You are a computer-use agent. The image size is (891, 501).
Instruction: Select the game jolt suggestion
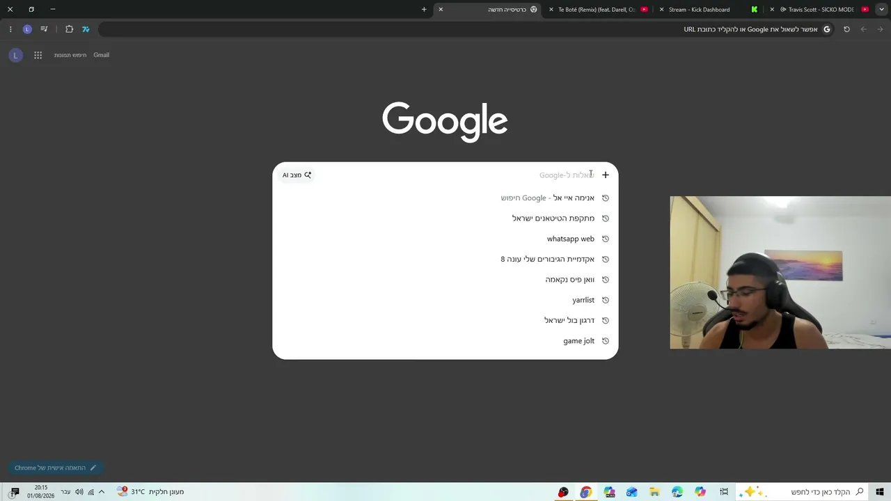coord(445,341)
